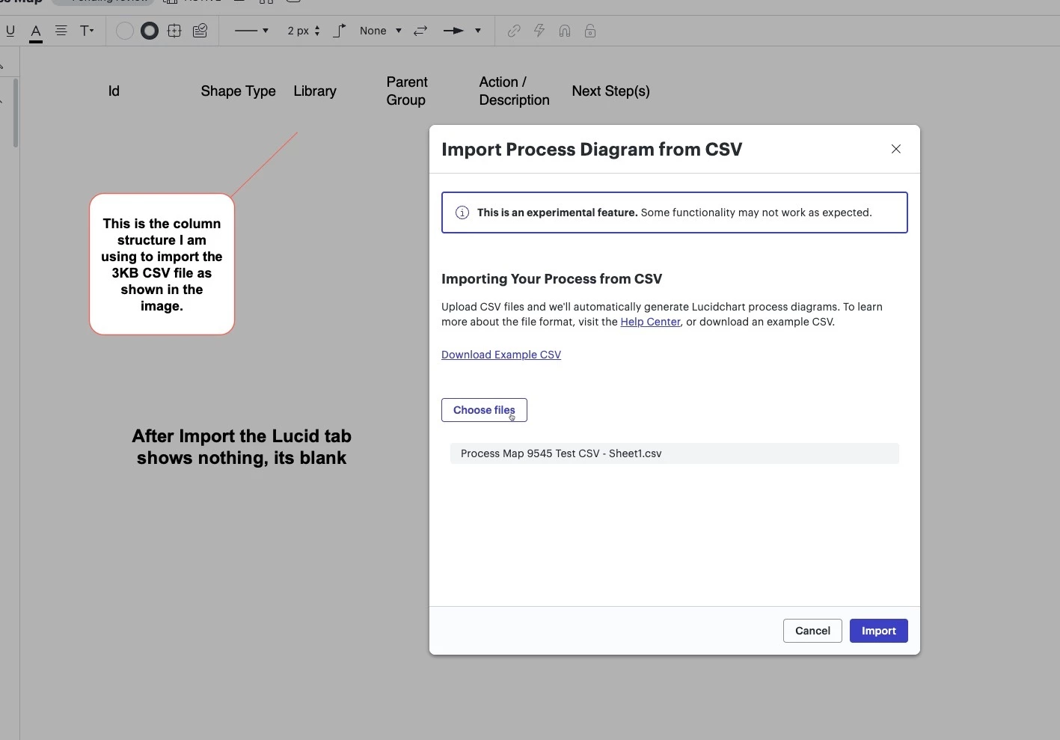Close the Import Process Diagram dialog
Screen dimensions: 1060x740
tap(896, 149)
